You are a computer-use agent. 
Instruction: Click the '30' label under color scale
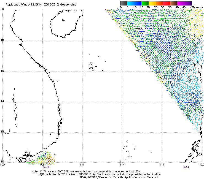163,7
